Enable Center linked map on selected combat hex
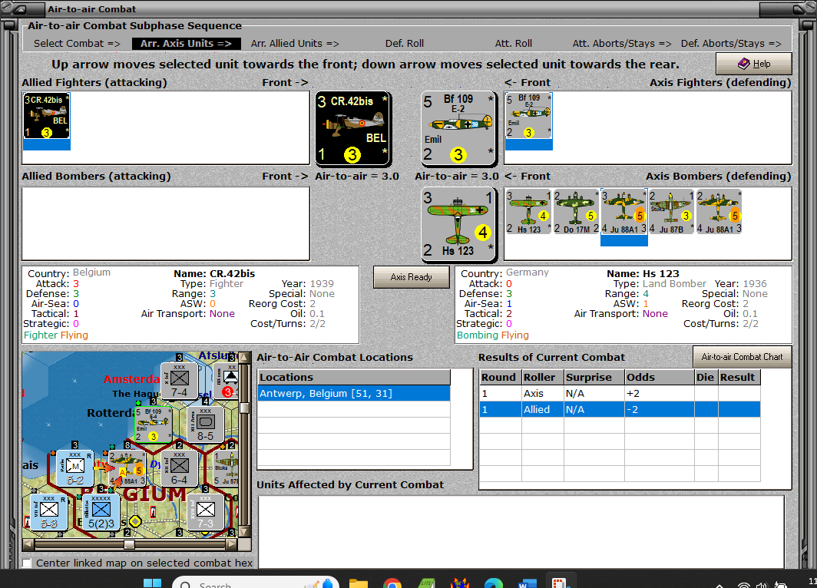 27,563
